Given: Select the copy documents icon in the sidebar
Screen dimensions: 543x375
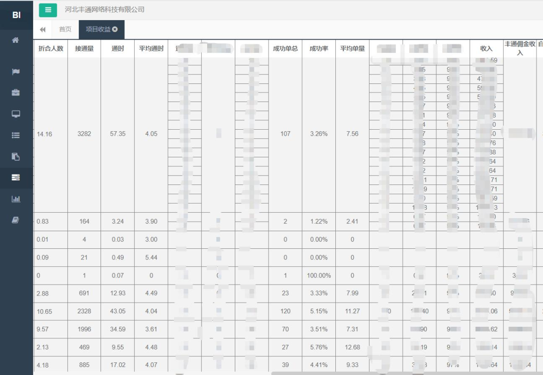Looking at the screenshot, I should 16,156.
